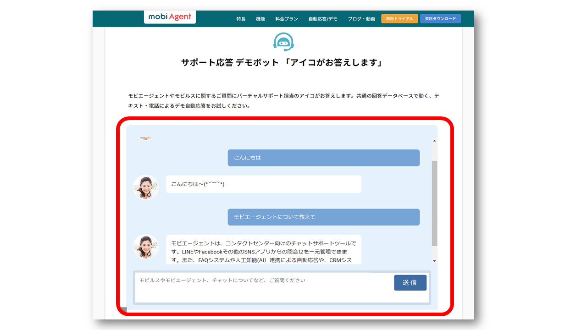Click the サポート応答 デモボット heading
587x330 pixels.
point(282,62)
